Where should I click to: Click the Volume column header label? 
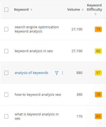point(74,10)
